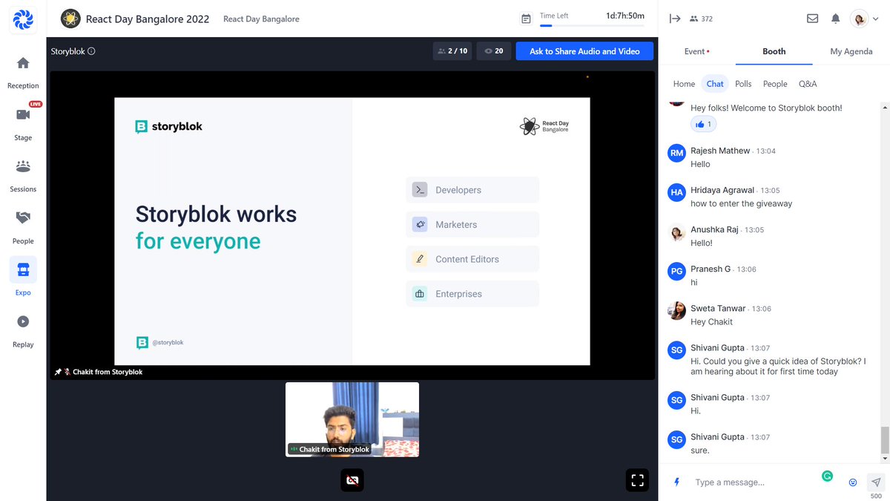Click Chakit's webcam video thumbnail
The height and width of the screenshot is (501, 890).
[352, 419]
